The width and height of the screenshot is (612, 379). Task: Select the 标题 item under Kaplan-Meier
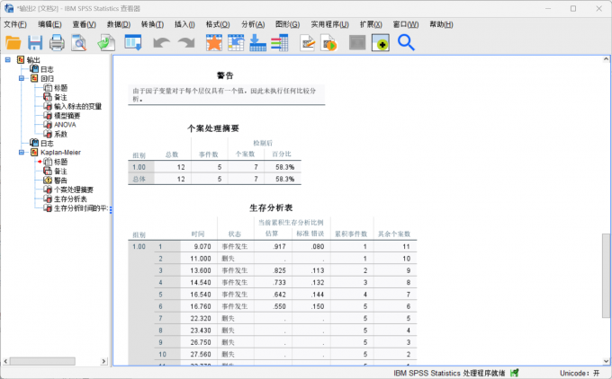click(60, 162)
